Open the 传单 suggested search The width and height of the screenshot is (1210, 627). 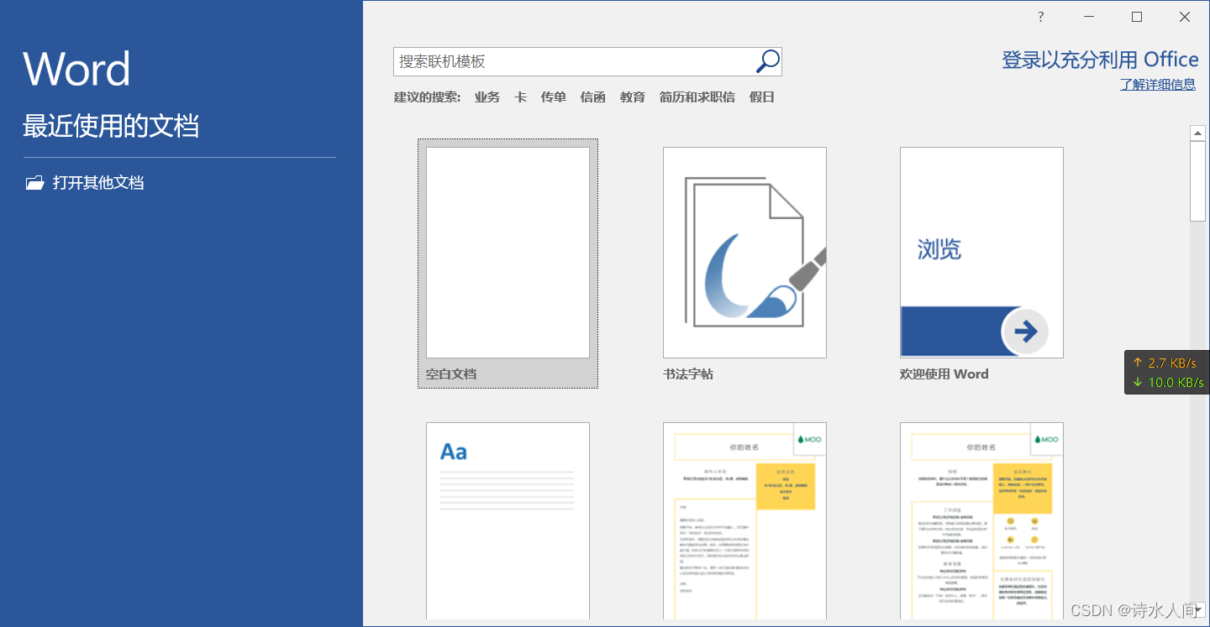pos(553,97)
